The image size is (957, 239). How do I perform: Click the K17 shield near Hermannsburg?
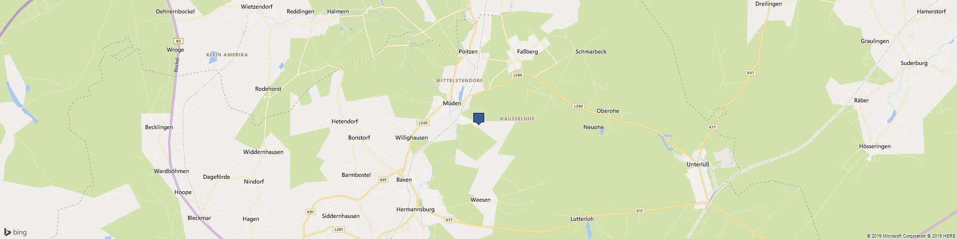(x=449, y=220)
